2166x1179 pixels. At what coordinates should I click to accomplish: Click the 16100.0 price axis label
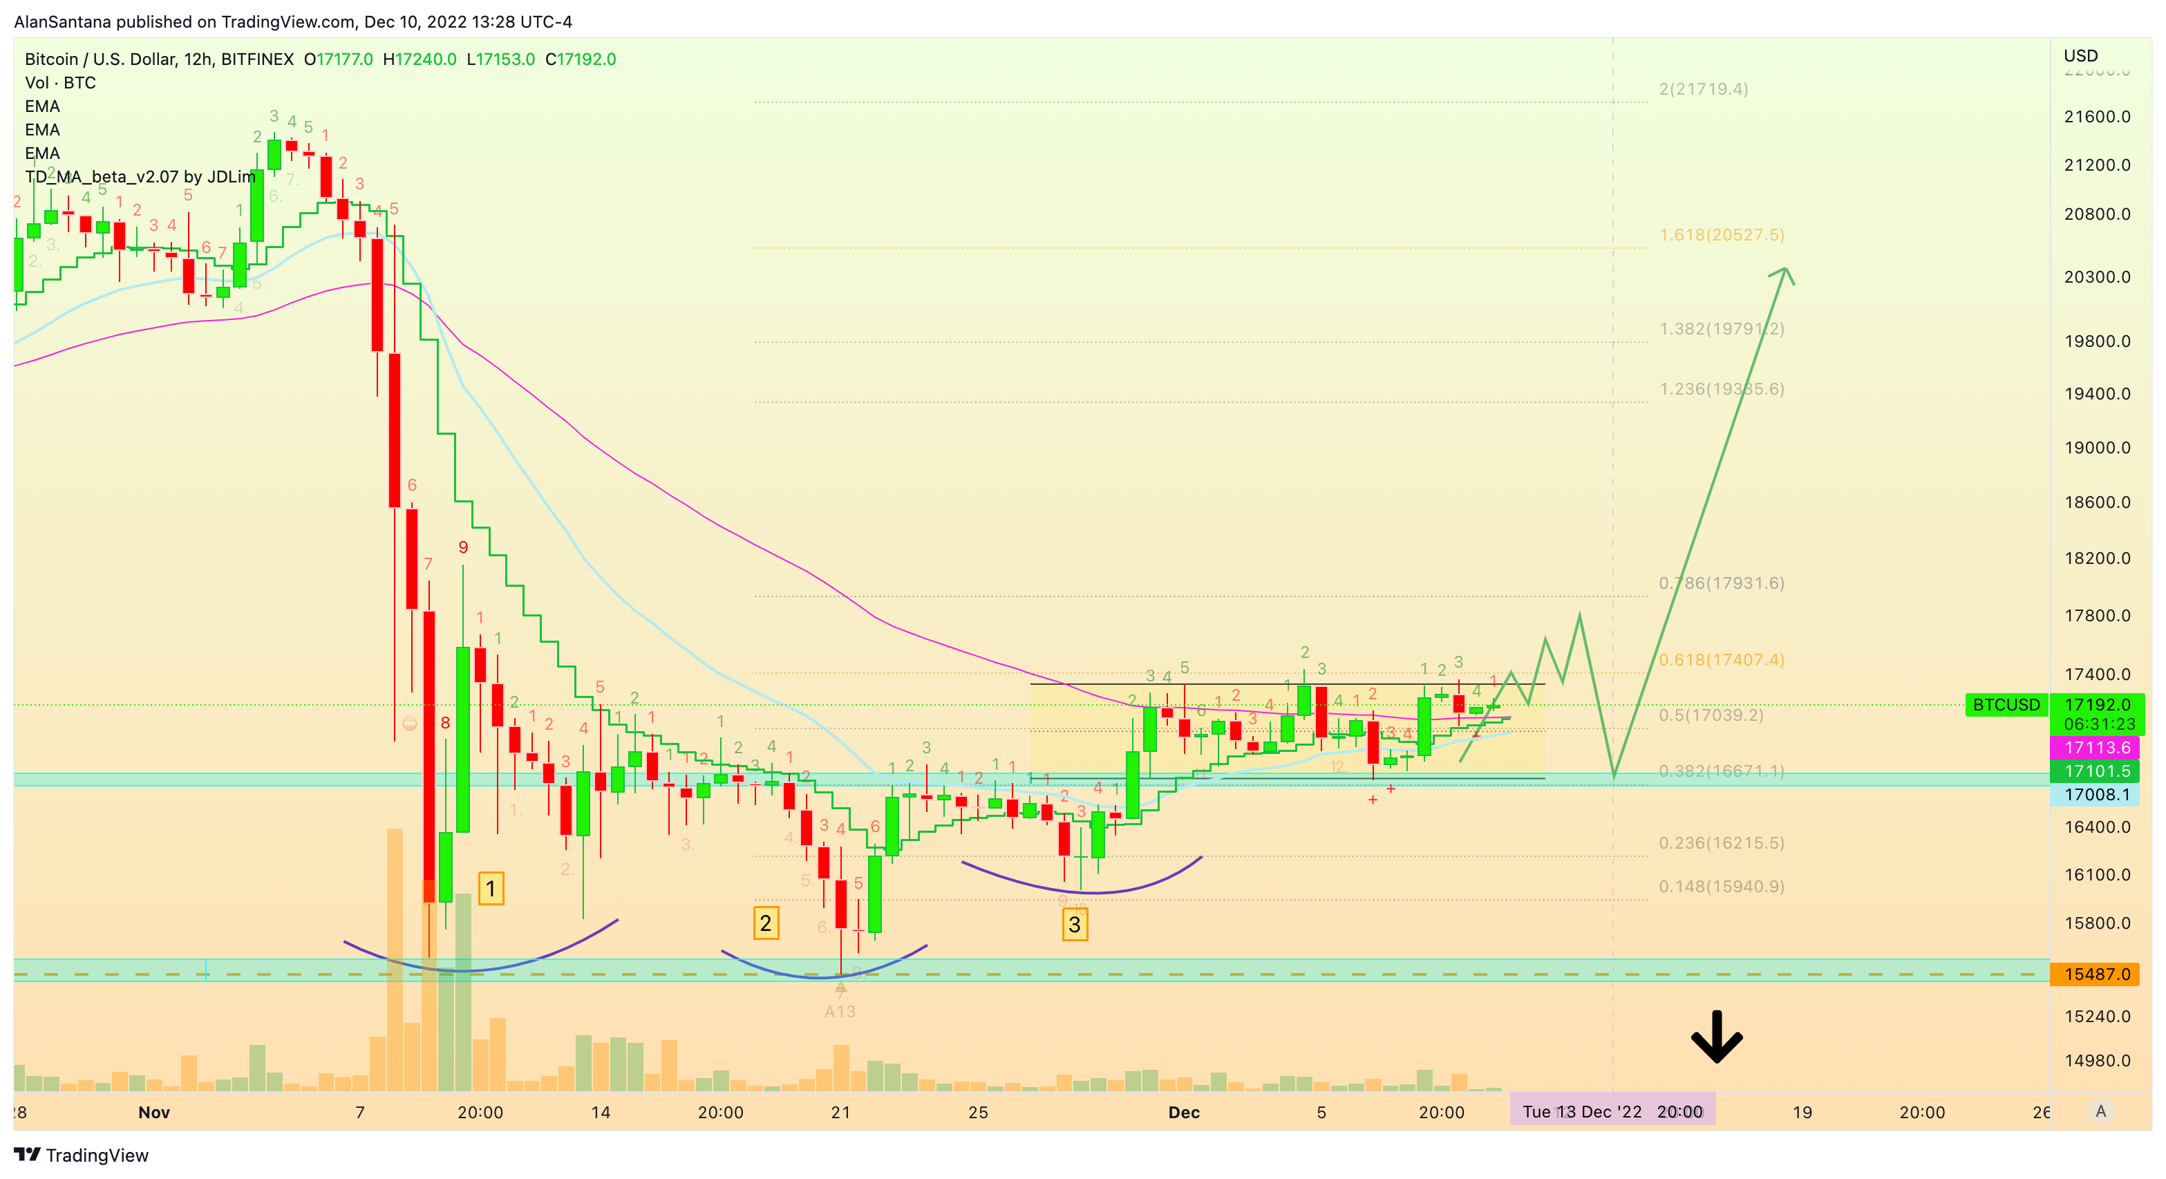coord(2097,875)
